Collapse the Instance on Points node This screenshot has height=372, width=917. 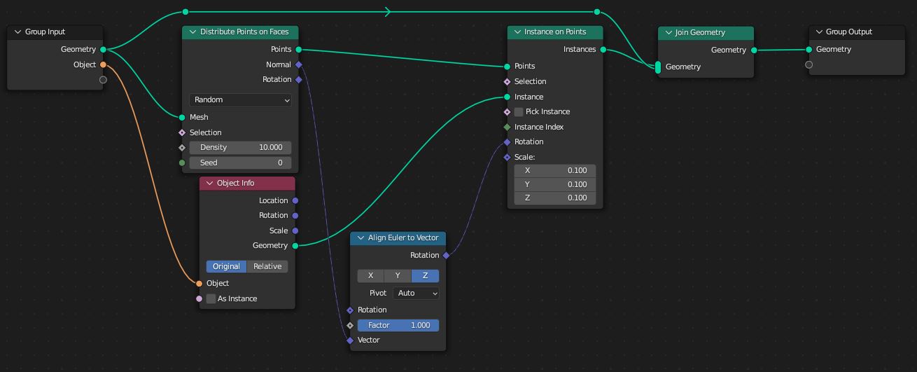[517, 32]
